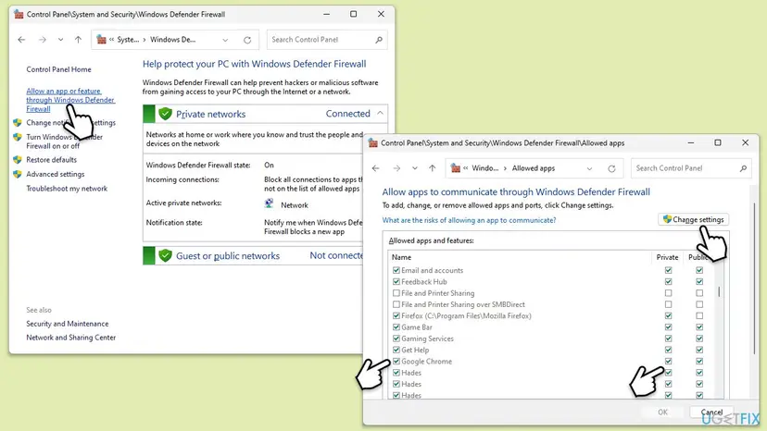The height and width of the screenshot is (431, 767).
Task: Toggle the Game Bar checkbox
Action: (x=396, y=326)
